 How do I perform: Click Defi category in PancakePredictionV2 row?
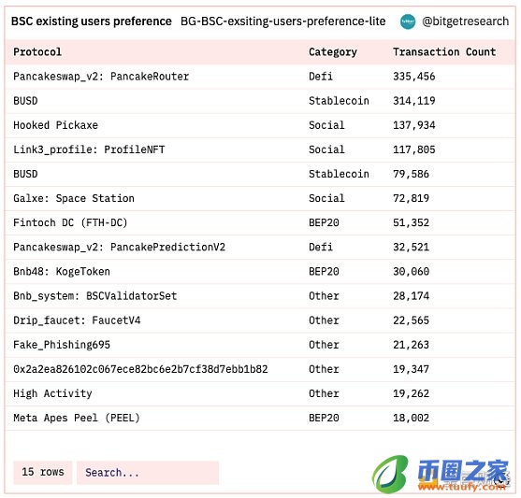321,248
